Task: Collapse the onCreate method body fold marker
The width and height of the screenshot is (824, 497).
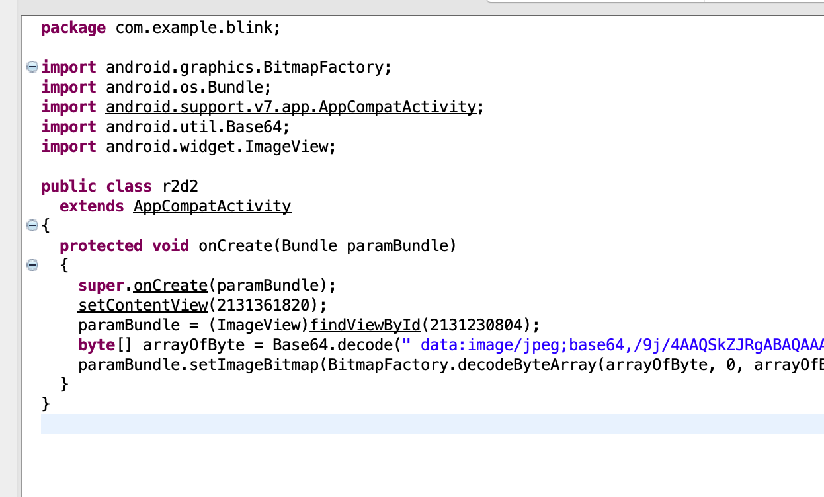Action: click(x=31, y=265)
